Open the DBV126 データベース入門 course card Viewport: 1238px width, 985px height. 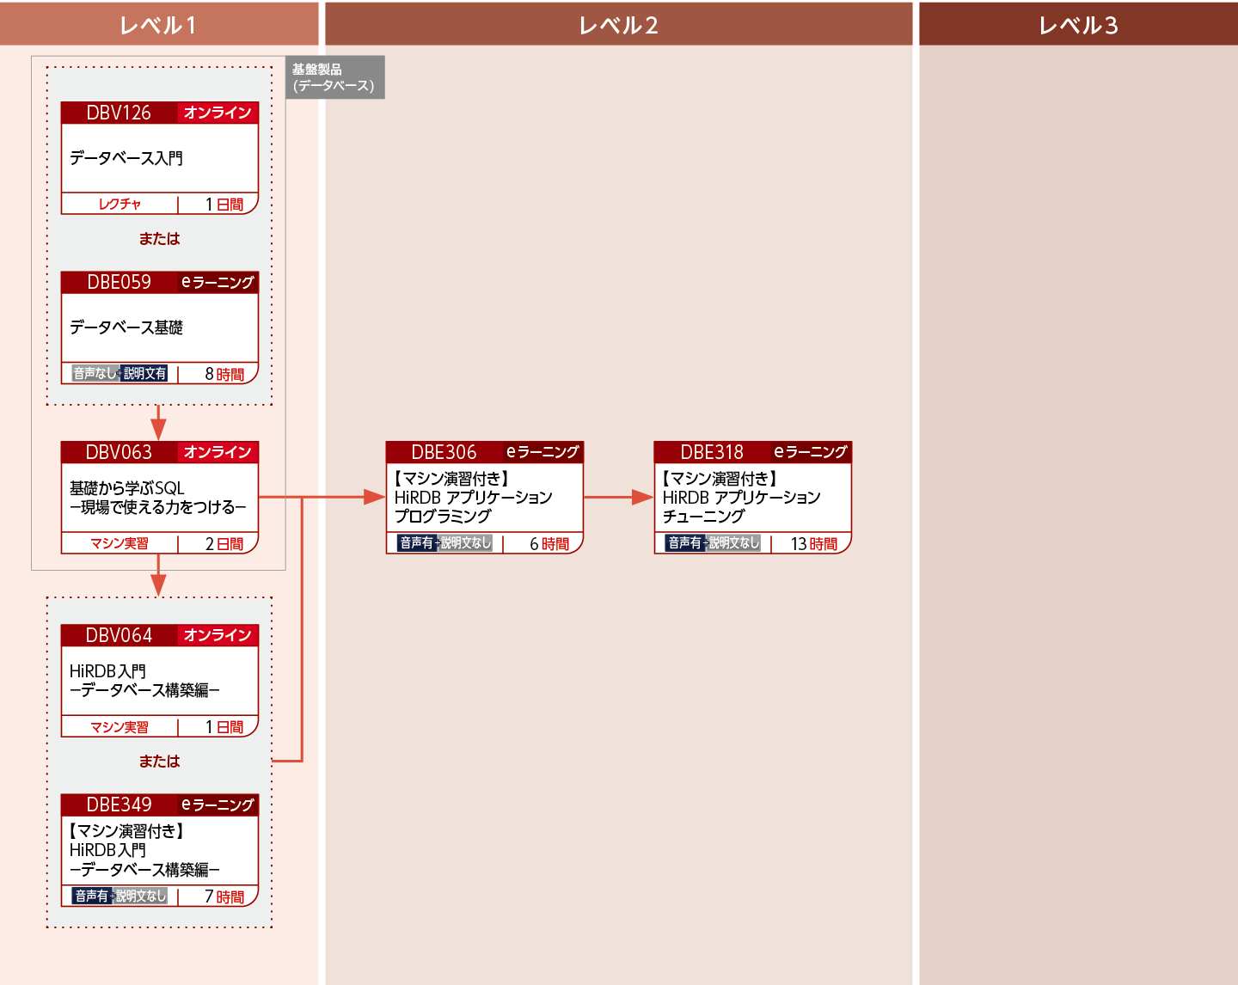[x=160, y=158]
